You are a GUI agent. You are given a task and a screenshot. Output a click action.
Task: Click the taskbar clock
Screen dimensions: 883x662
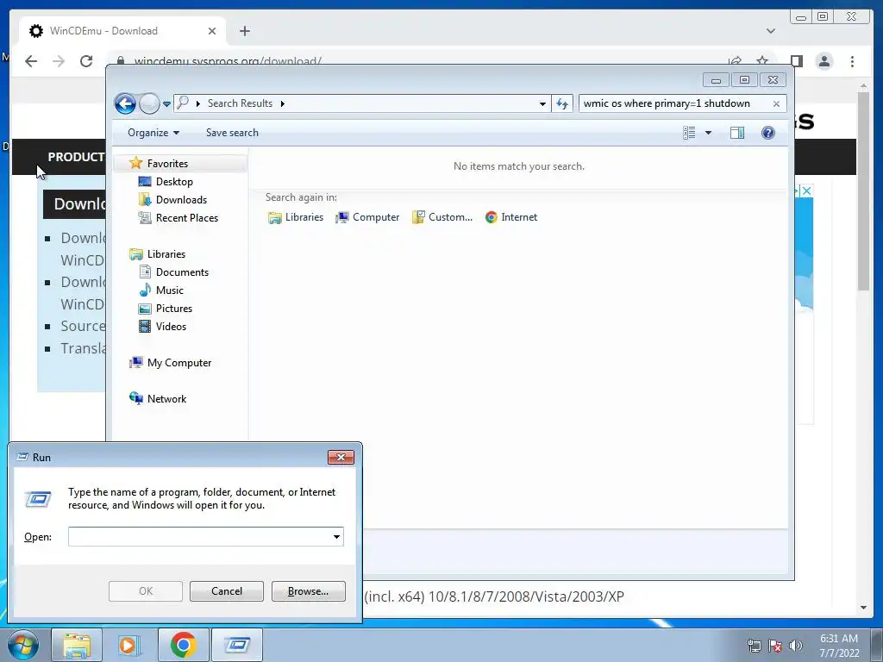pos(839,646)
